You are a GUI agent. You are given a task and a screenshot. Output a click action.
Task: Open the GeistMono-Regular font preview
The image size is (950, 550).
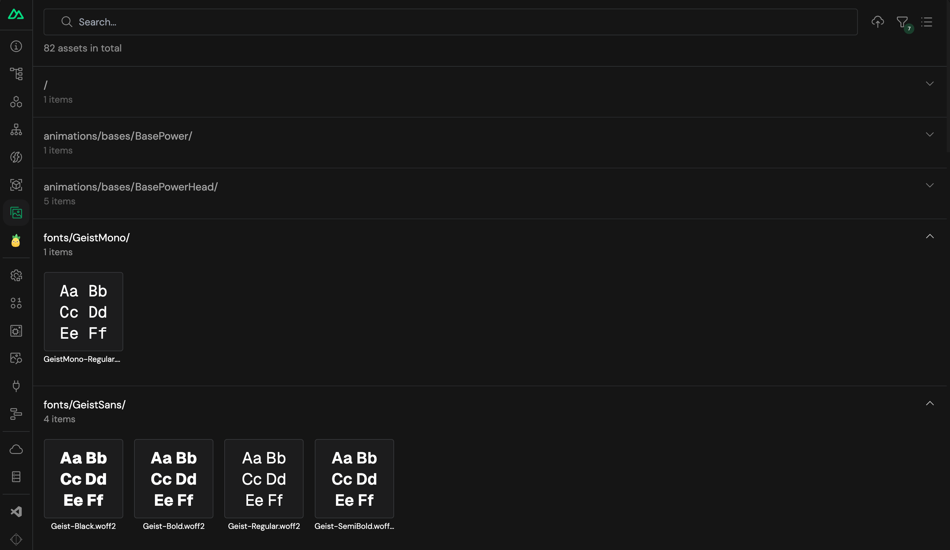83,312
